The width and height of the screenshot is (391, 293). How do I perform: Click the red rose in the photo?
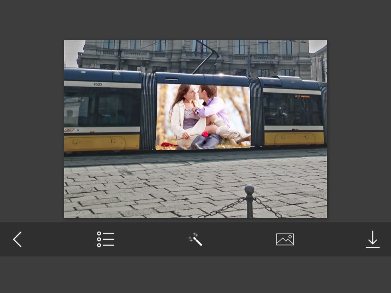point(205,134)
